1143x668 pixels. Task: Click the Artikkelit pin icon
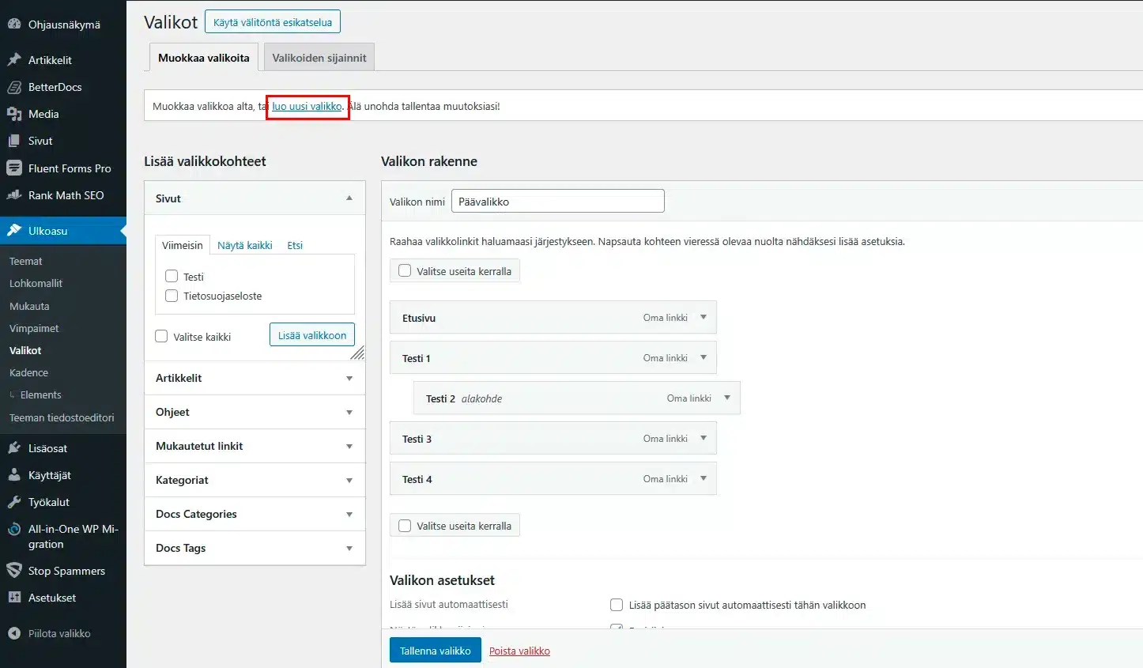(x=14, y=60)
